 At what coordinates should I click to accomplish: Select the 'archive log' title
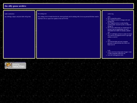pyautogui.click(x=111, y=14)
